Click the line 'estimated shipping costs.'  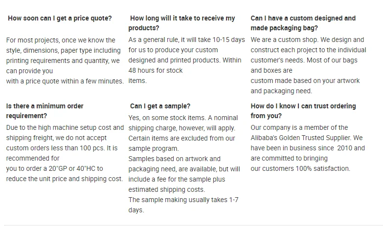(x=167, y=189)
